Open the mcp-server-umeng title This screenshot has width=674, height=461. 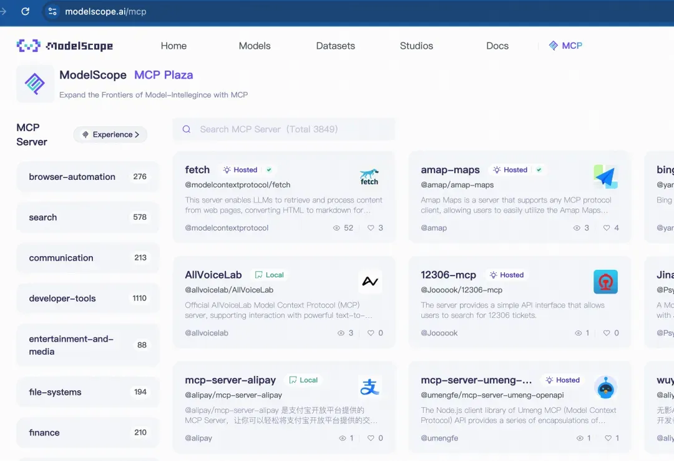[x=476, y=380]
